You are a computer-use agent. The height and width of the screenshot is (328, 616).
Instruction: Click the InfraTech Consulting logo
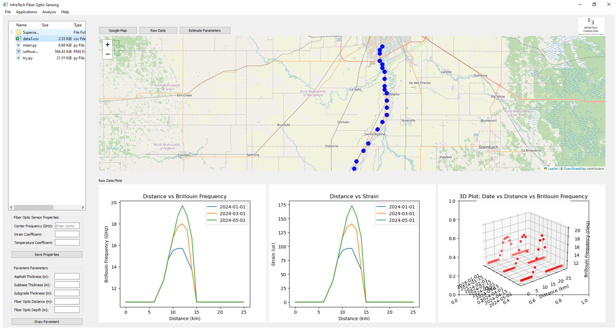591,26
